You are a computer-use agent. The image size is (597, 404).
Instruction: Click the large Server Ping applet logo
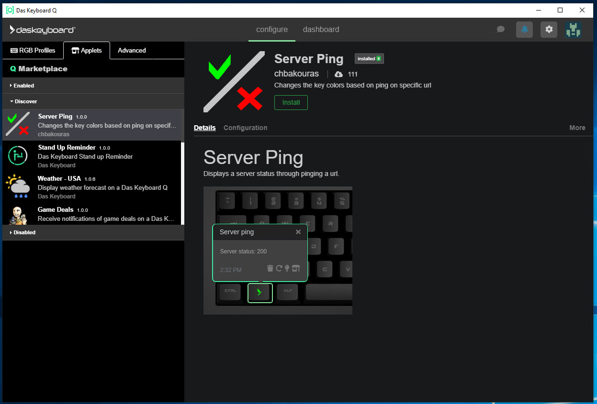234,82
